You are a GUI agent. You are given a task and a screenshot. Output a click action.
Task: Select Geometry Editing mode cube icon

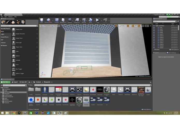(23, 22)
